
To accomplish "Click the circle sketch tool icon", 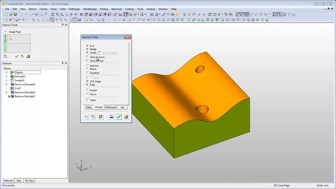I will click(124, 20).
